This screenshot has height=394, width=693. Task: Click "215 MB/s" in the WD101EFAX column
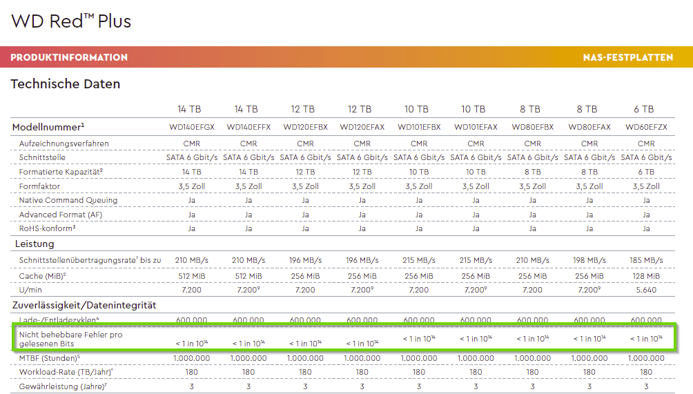point(476,261)
